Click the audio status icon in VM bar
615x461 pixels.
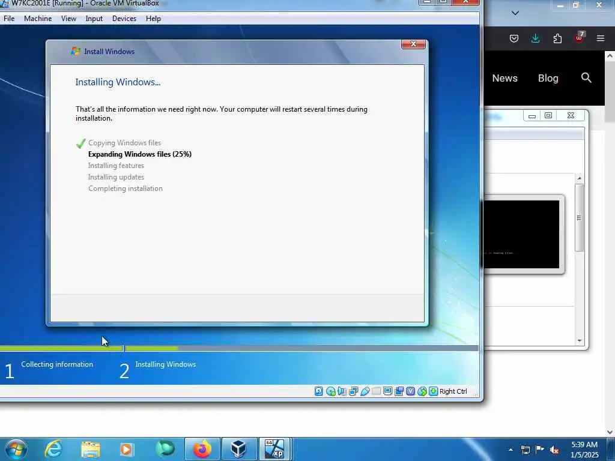(342, 391)
